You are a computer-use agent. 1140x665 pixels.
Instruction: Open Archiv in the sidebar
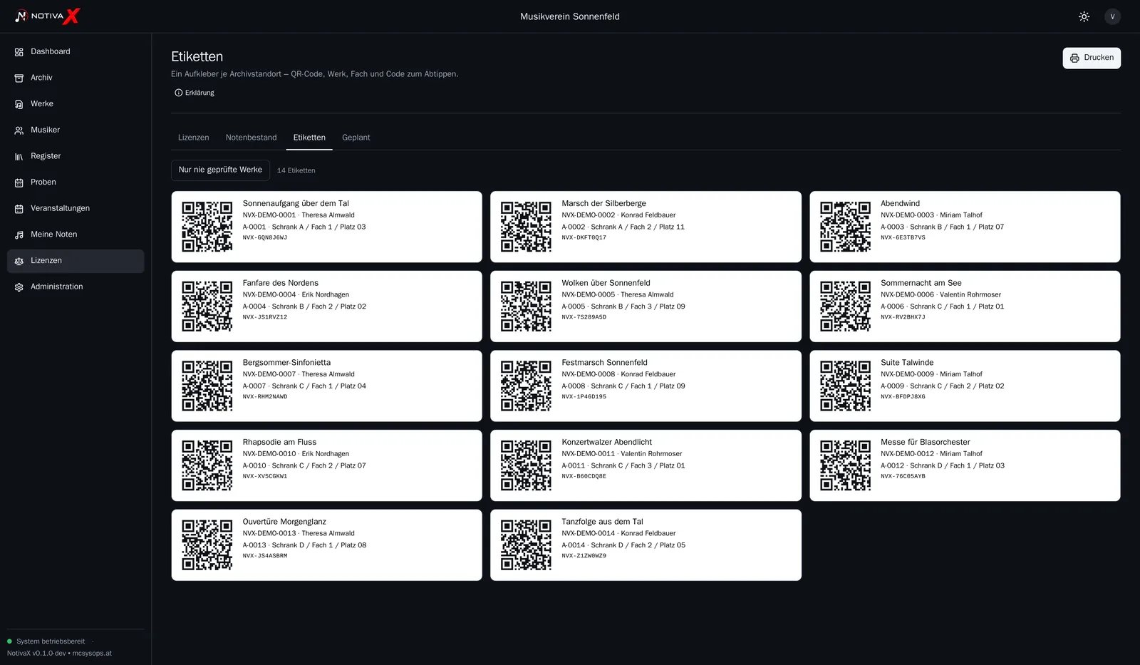[76, 78]
